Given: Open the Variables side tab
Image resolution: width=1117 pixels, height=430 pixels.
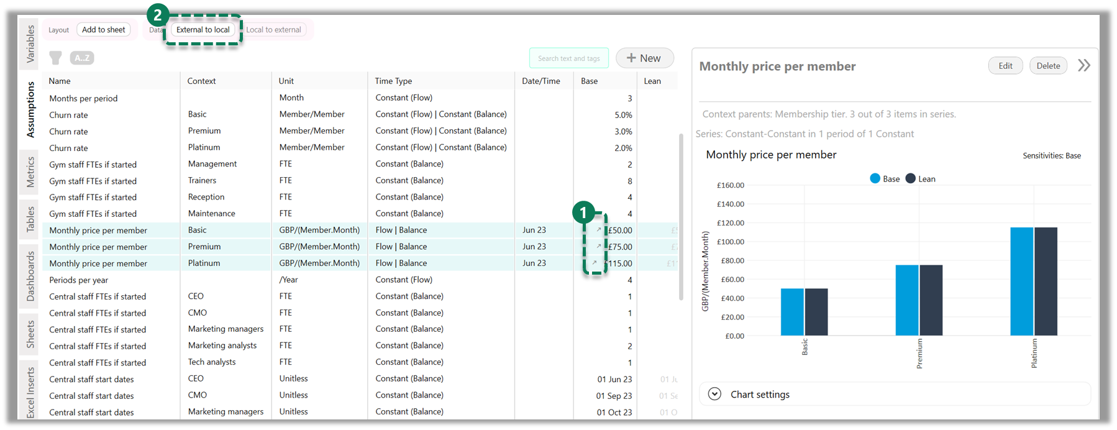Looking at the screenshot, I should [30, 44].
